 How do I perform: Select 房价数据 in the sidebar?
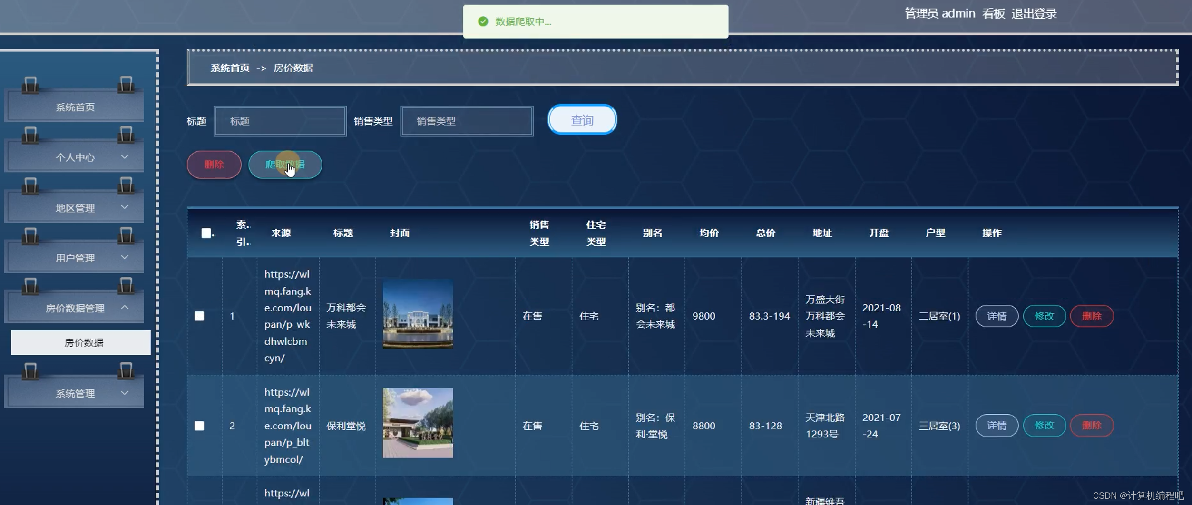point(80,342)
